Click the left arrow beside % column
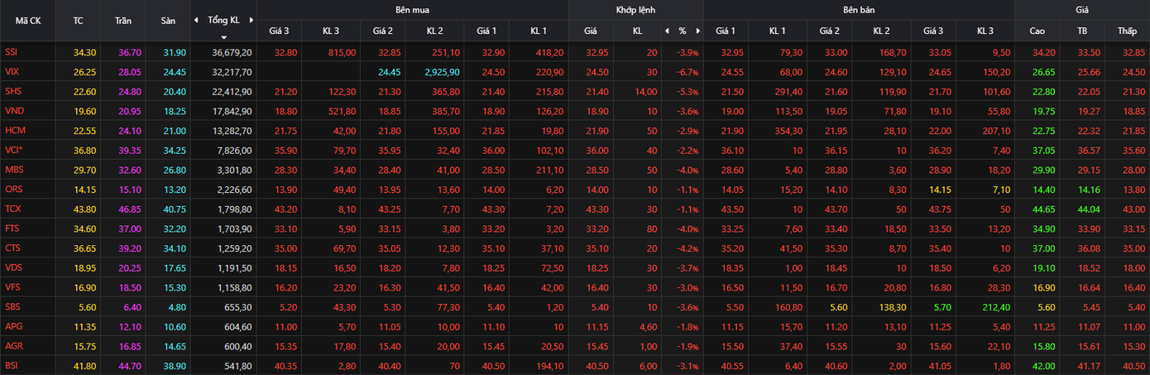Viewport: 1150px width, 375px height. point(667,31)
